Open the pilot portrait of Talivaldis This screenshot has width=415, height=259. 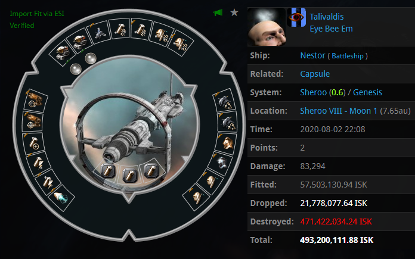coord(267,27)
